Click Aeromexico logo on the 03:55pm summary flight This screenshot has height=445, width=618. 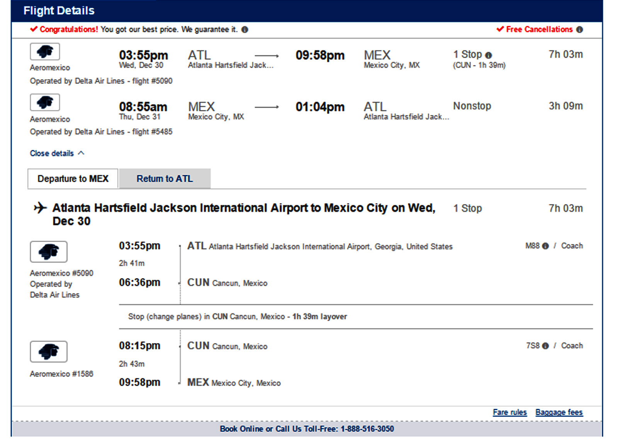tap(45, 52)
